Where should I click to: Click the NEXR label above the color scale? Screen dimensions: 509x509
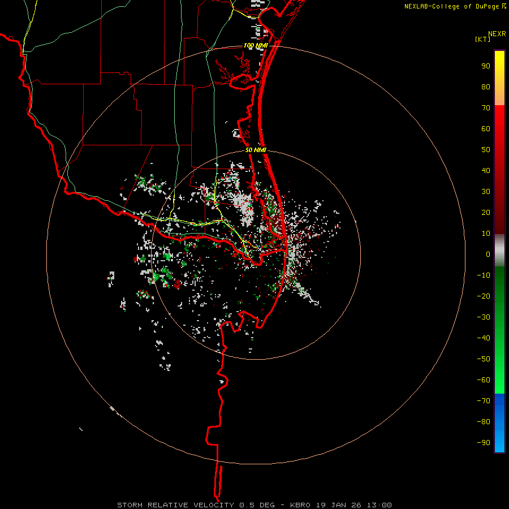tap(497, 34)
